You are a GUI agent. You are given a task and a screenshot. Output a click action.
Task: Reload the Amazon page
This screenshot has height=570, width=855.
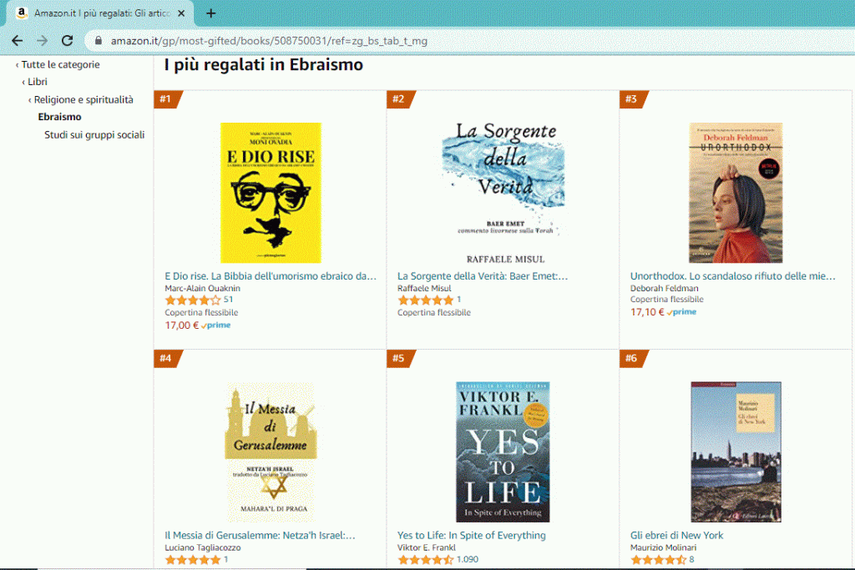click(x=67, y=40)
